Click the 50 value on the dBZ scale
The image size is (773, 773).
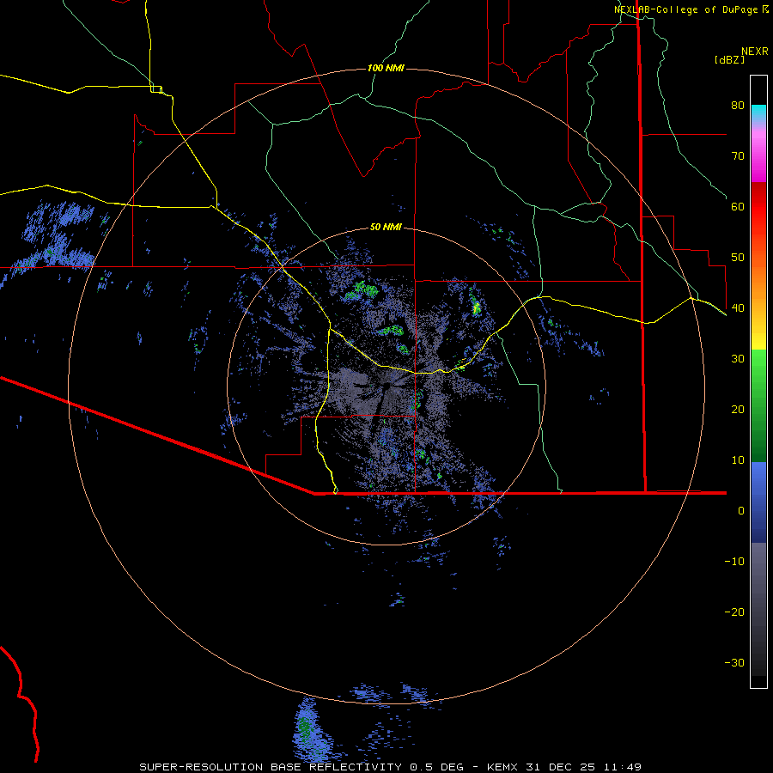[738, 258]
